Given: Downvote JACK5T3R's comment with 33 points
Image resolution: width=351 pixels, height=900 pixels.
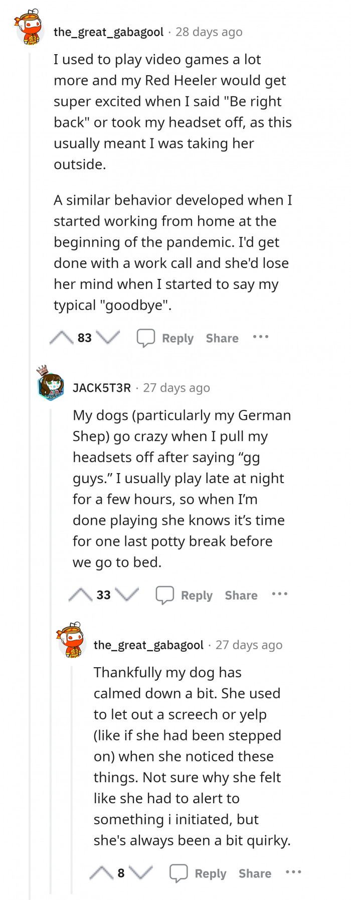Looking at the screenshot, I should point(127,595).
